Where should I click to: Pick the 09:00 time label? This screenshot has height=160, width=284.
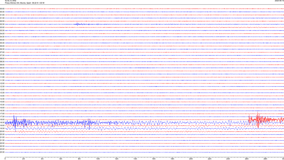tap(2, 65)
